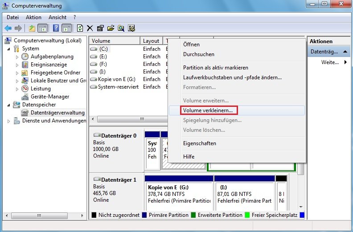Click the open folder toolbar icon
This screenshot has width=353, height=232.
111,28
